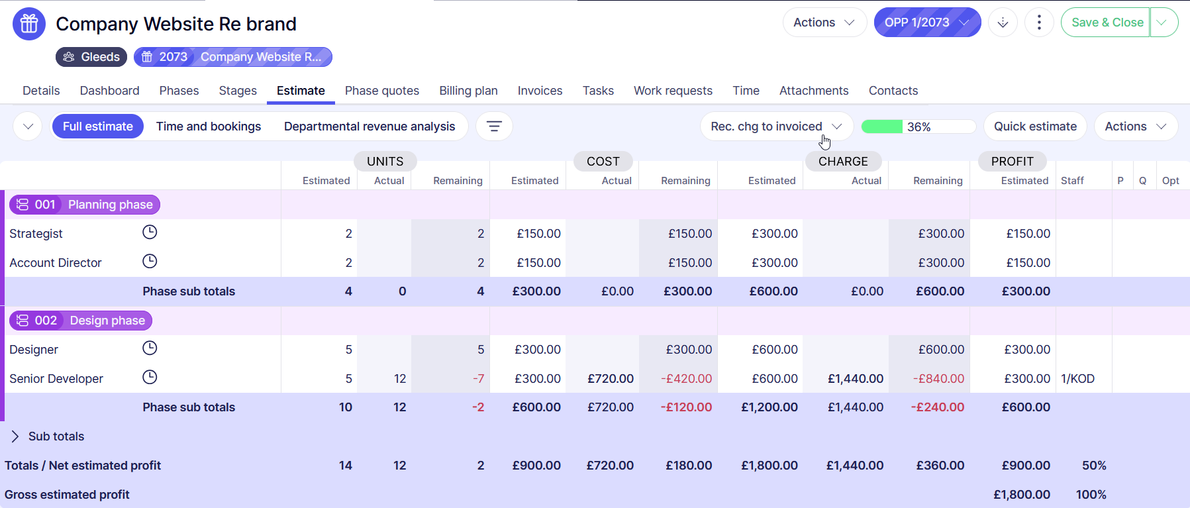Image resolution: width=1190 pixels, height=508 pixels.
Task: Switch to Time and bookings view
Action: coord(209,127)
